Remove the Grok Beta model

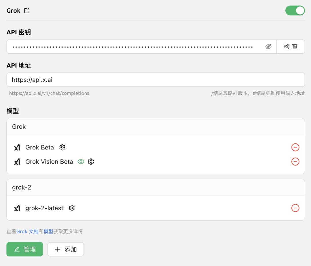point(295,147)
